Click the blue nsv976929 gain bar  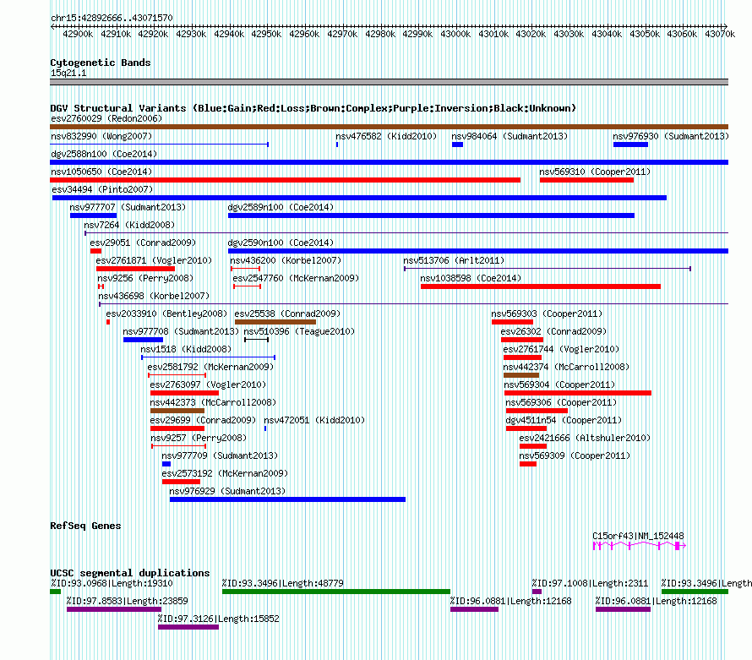288,499
